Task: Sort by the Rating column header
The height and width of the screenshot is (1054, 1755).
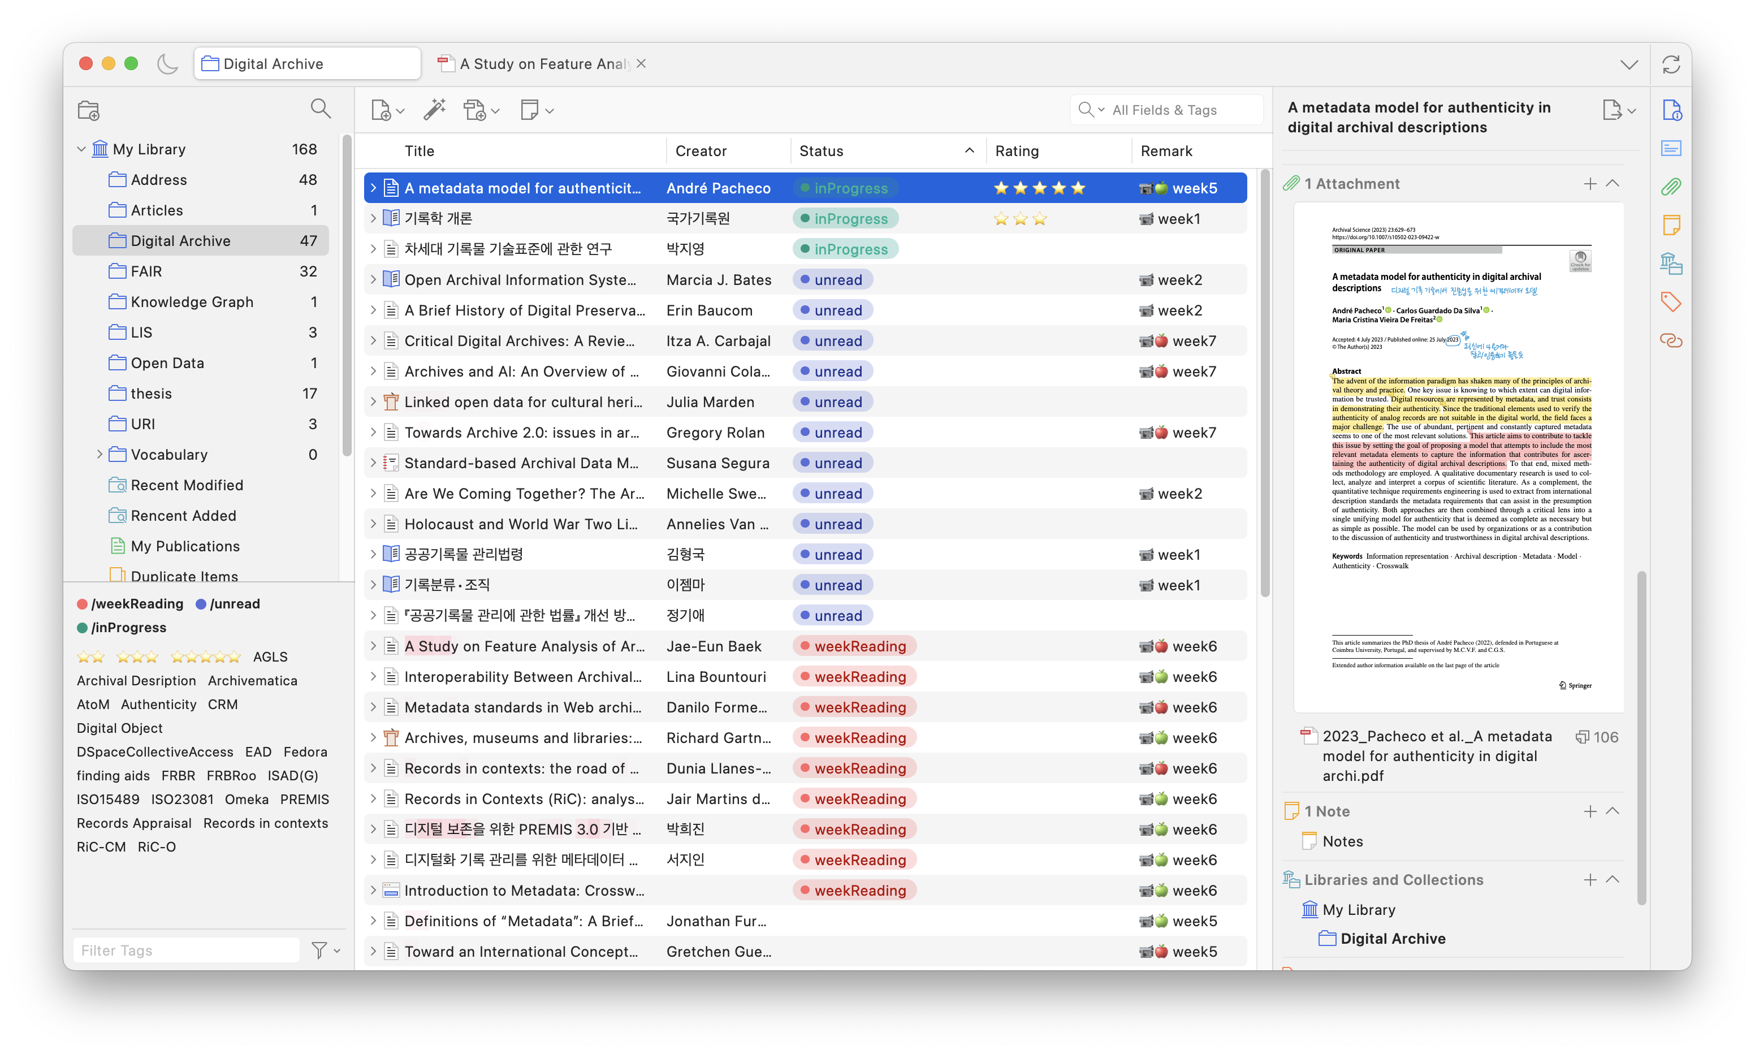Action: [1058, 152]
